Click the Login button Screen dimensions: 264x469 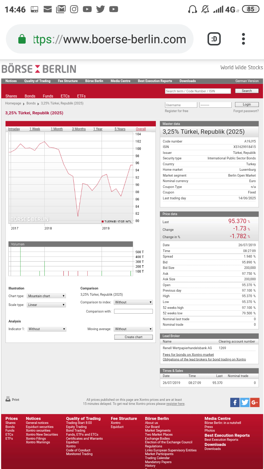(x=247, y=104)
